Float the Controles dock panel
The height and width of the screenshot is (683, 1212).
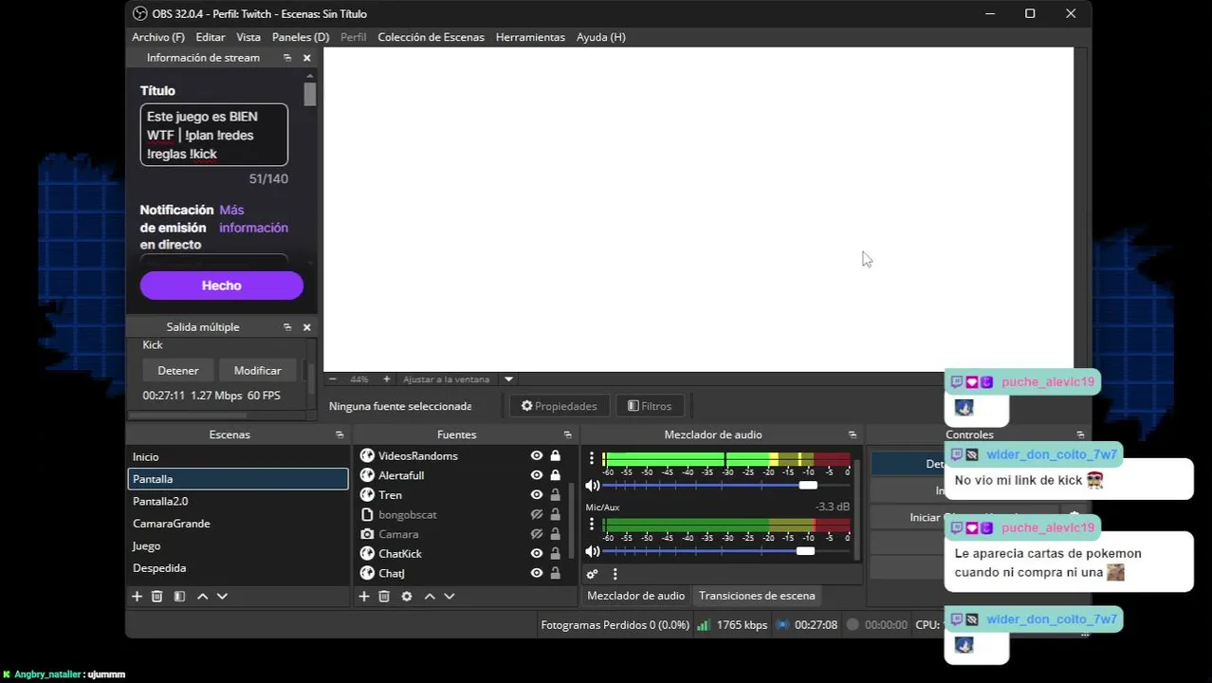point(1080,434)
